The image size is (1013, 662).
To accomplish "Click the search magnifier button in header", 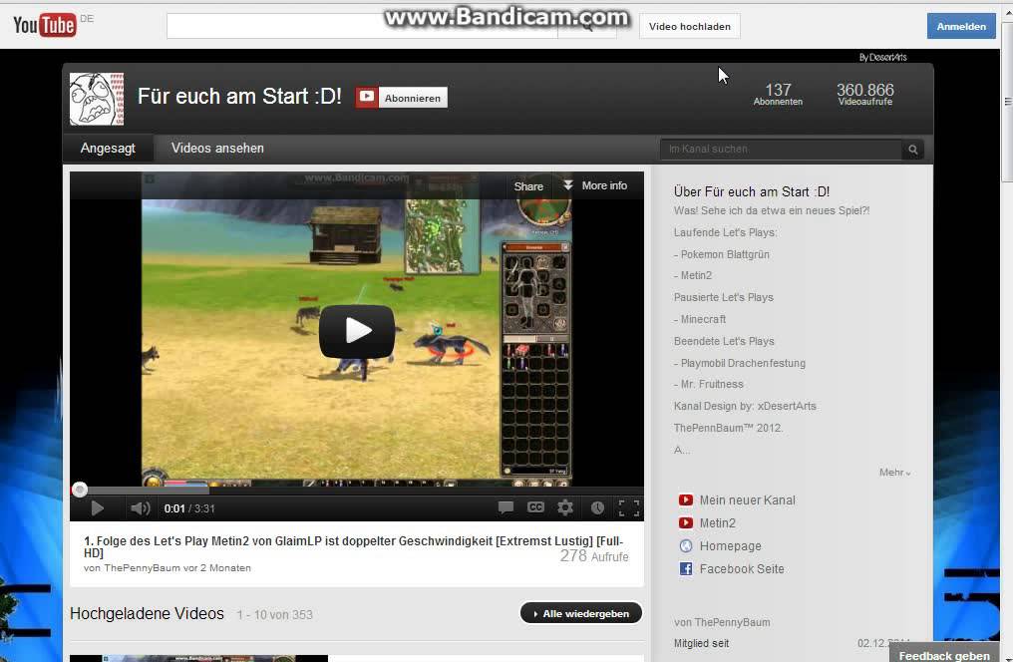I will (586, 27).
